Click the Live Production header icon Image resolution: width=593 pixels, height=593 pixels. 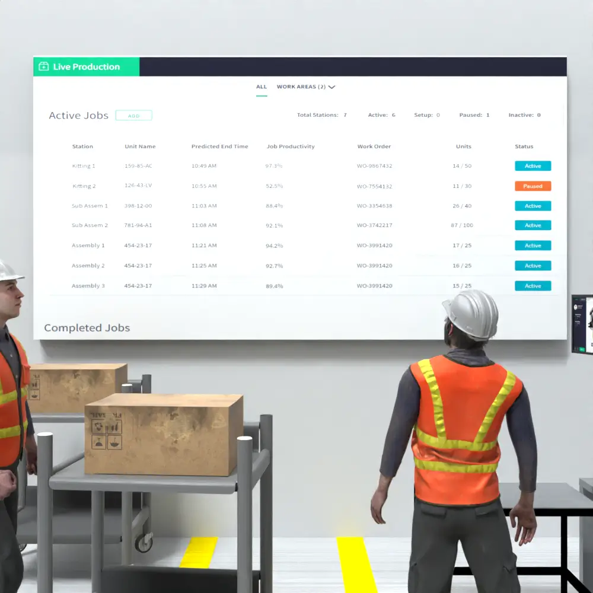(43, 66)
